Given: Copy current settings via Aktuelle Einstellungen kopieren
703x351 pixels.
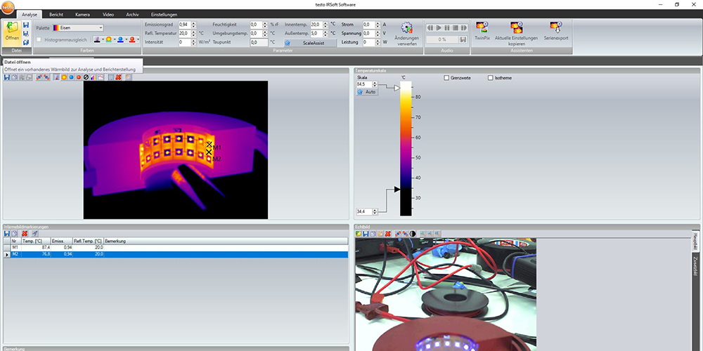Looking at the screenshot, I should [516, 34].
